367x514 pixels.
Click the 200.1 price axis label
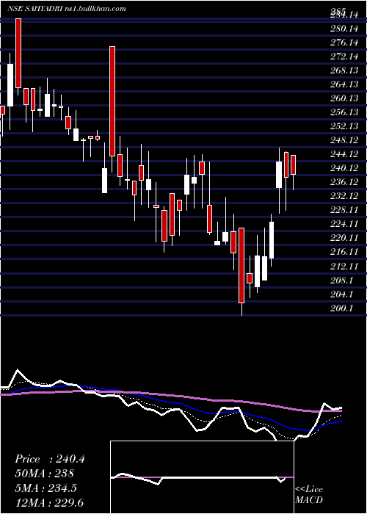(x=342, y=308)
